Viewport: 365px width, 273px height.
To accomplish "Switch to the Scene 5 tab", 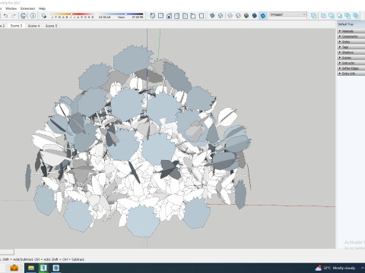I will click(x=51, y=26).
